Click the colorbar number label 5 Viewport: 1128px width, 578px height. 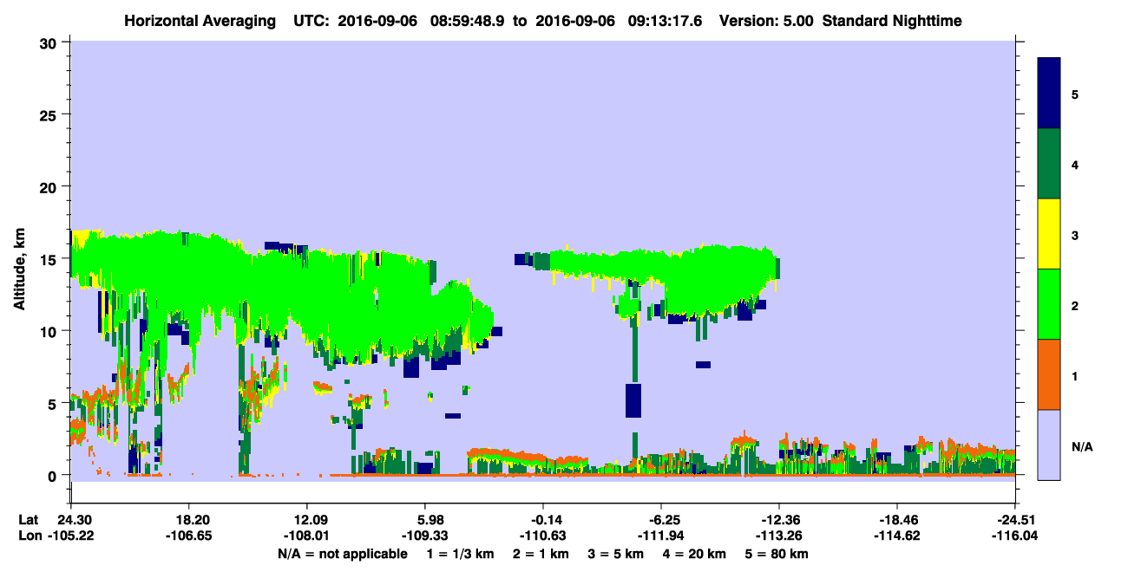coord(1075,94)
